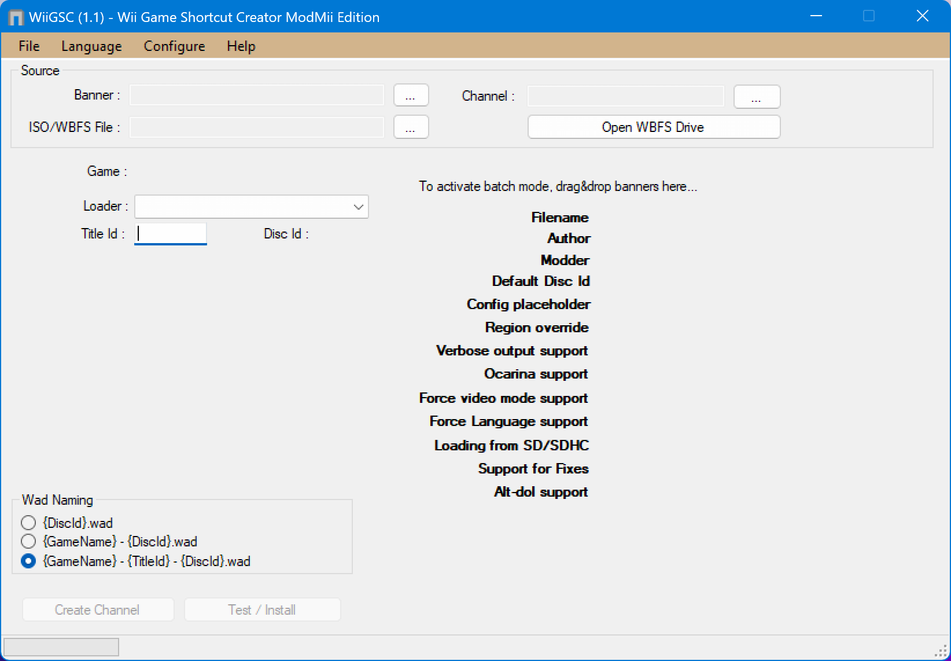
Task: Click the Create Channel button
Action: [98, 610]
